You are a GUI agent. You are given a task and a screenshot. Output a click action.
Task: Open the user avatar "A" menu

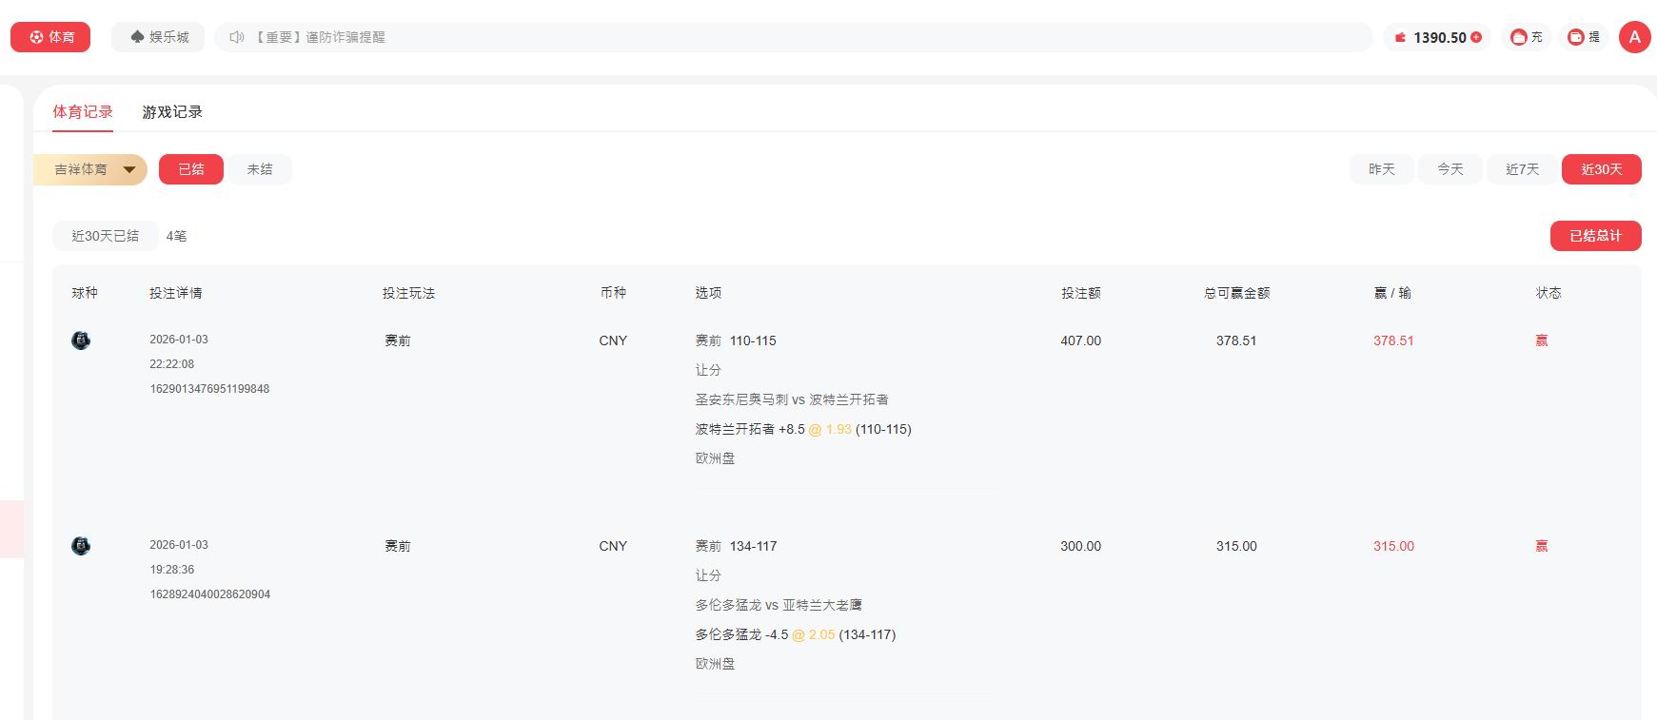(x=1634, y=37)
